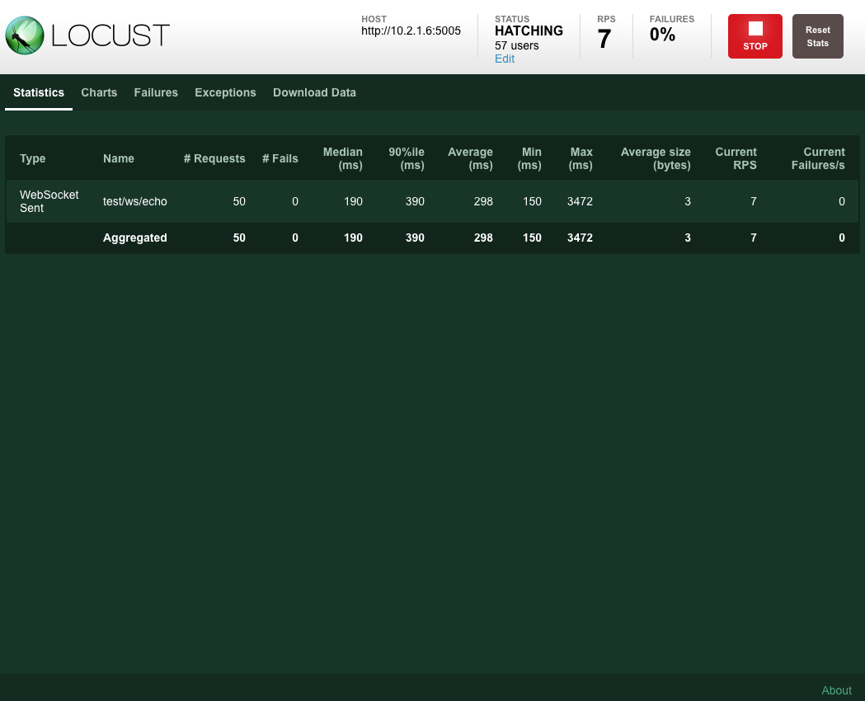Sort table by Name column header

point(119,159)
